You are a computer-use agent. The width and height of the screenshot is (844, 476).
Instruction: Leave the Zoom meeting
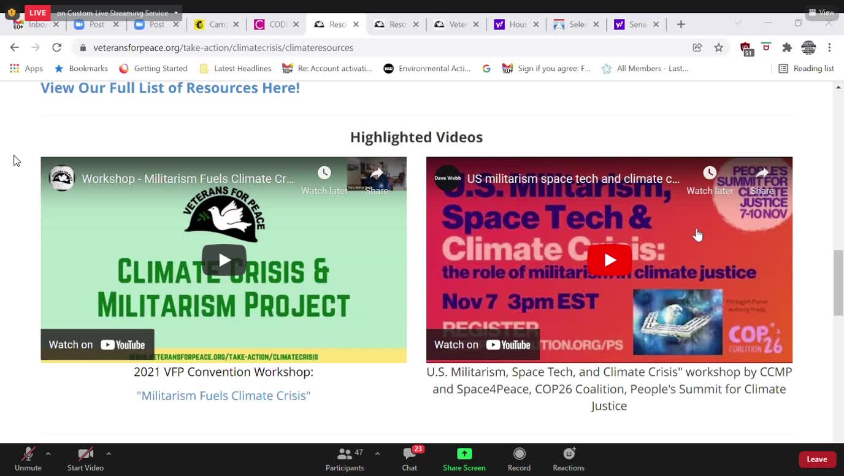coord(817,459)
